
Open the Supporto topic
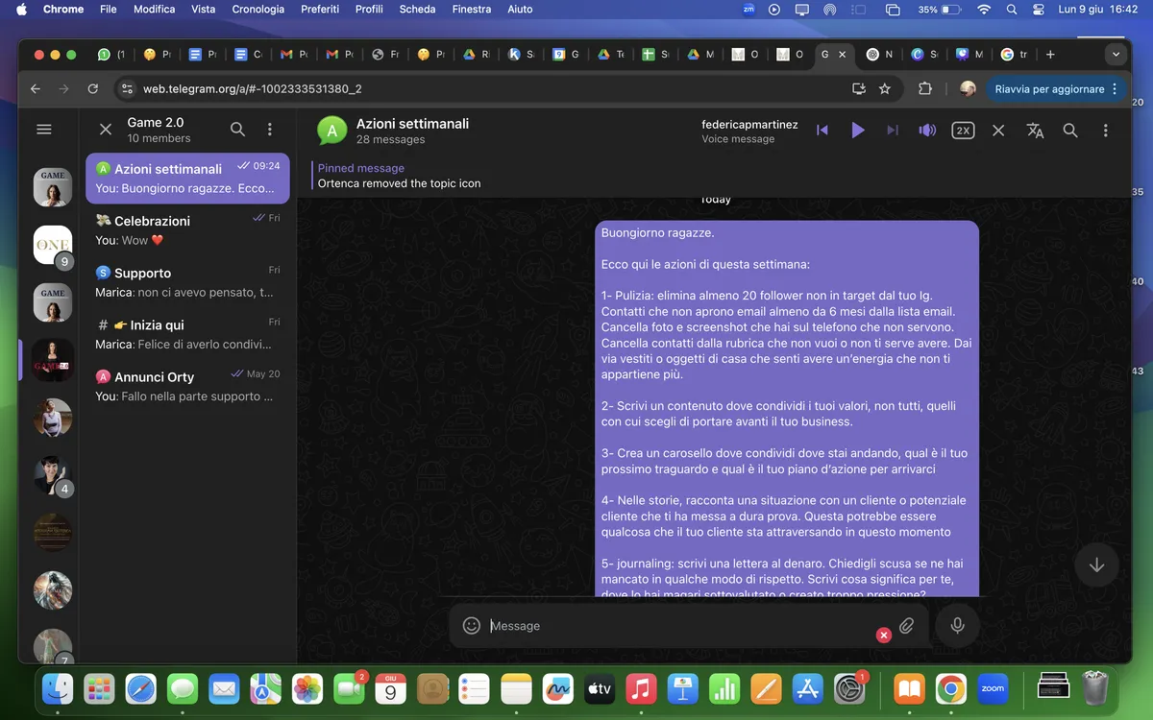pos(187,282)
